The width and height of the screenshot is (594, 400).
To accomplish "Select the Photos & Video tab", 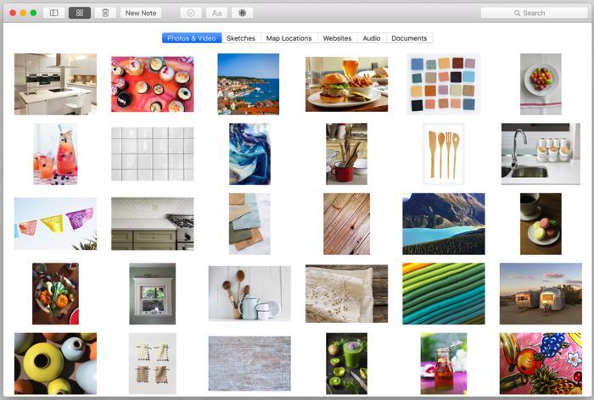I will click(x=192, y=38).
